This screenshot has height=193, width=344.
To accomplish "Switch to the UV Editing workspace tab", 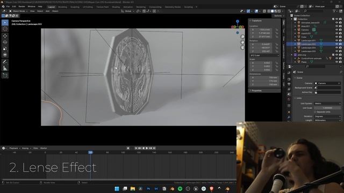I will 88,7.
